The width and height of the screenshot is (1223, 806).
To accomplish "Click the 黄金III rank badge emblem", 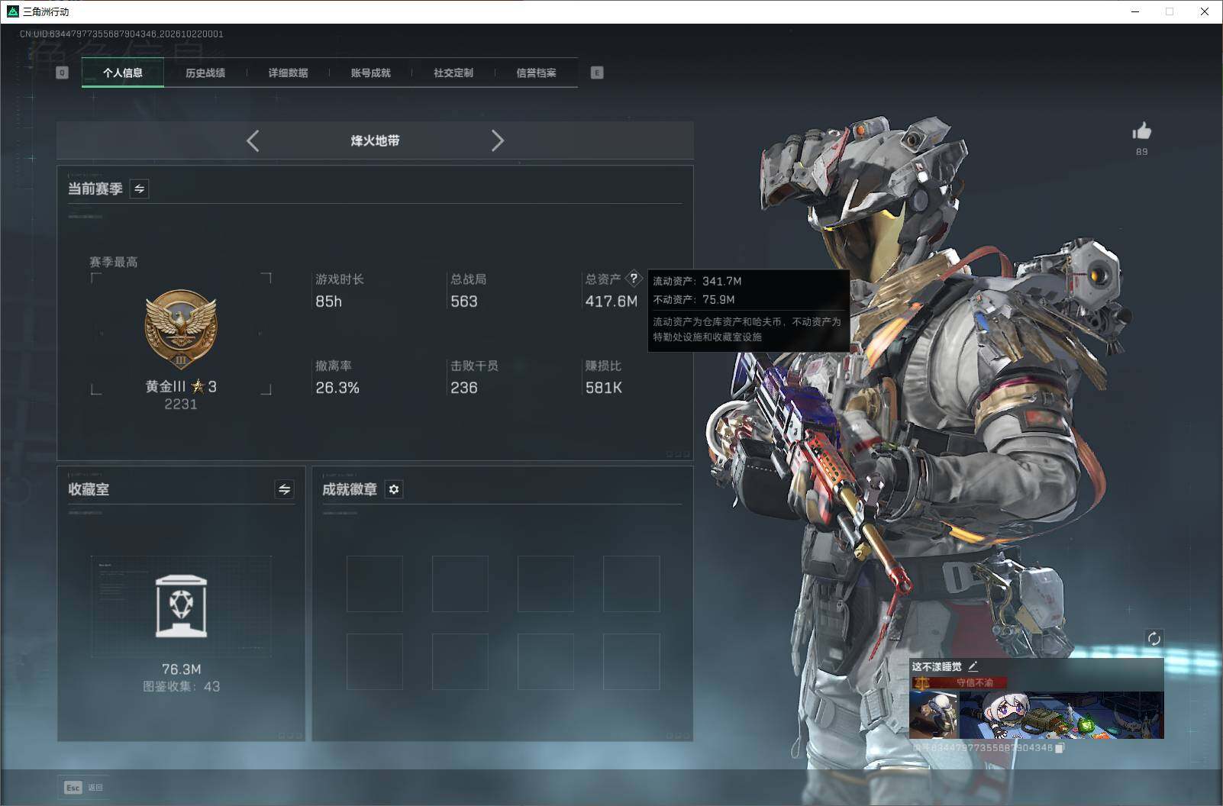I will [x=181, y=330].
